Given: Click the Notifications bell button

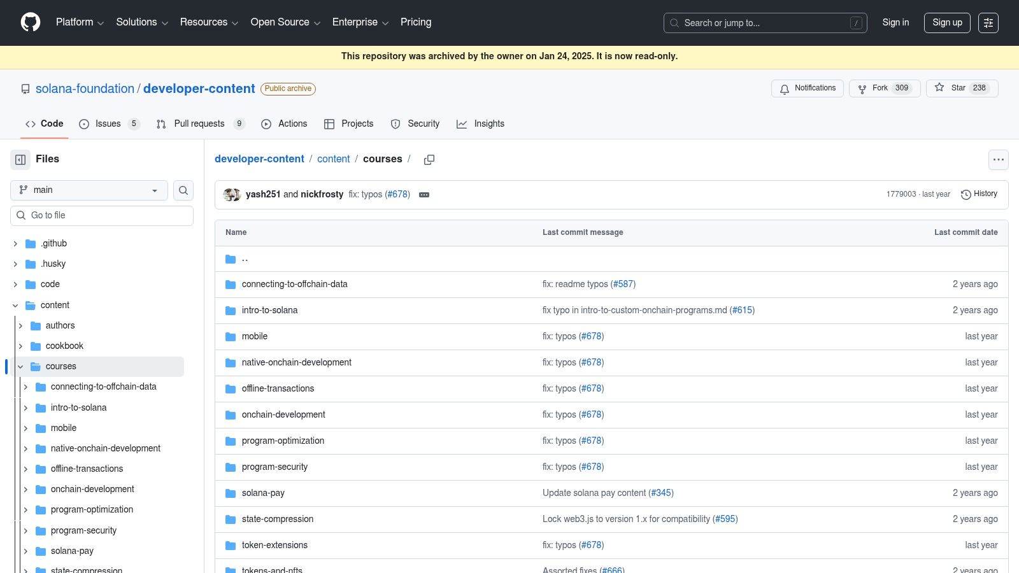Looking at the screenshot, I should 808,88.
